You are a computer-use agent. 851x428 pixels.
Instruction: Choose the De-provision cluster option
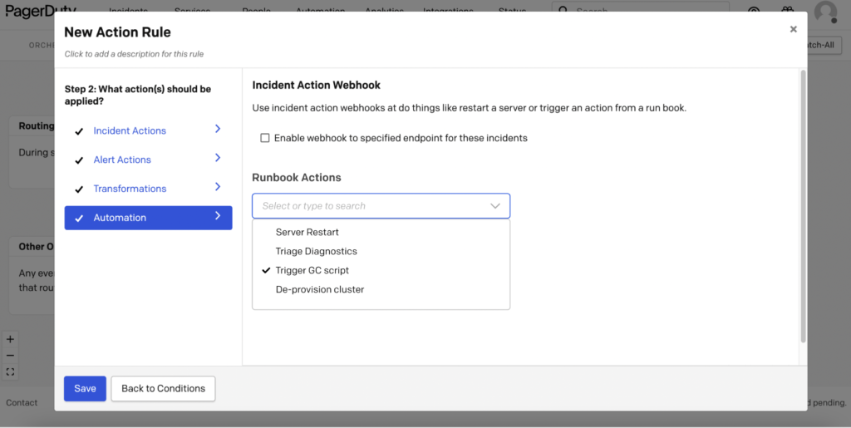pos(319,289)
